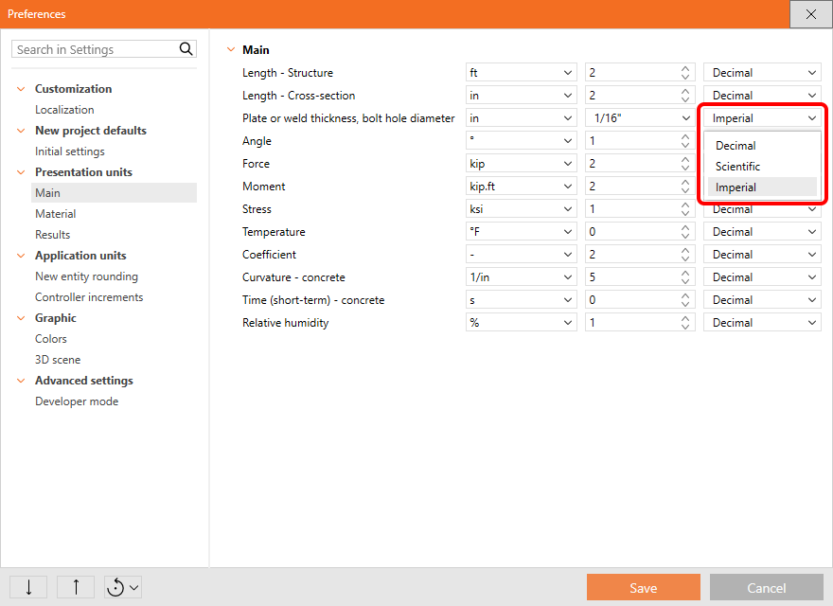
Task: Open the Colors settings page
Action: [51, 339]
